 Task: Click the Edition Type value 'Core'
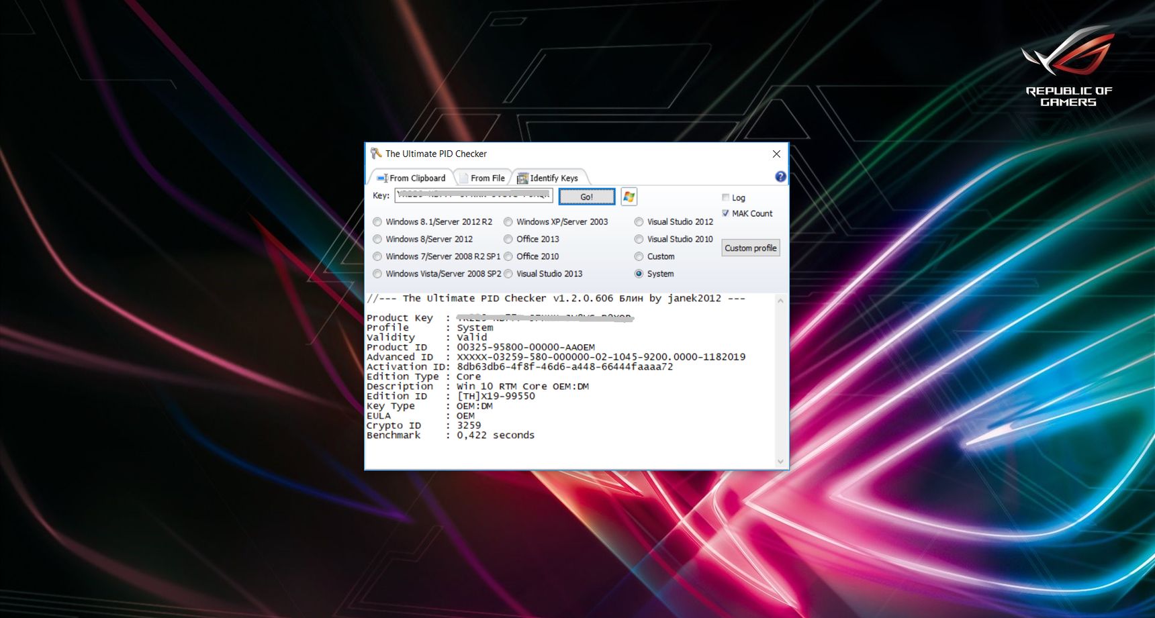(x=469, y=376)
